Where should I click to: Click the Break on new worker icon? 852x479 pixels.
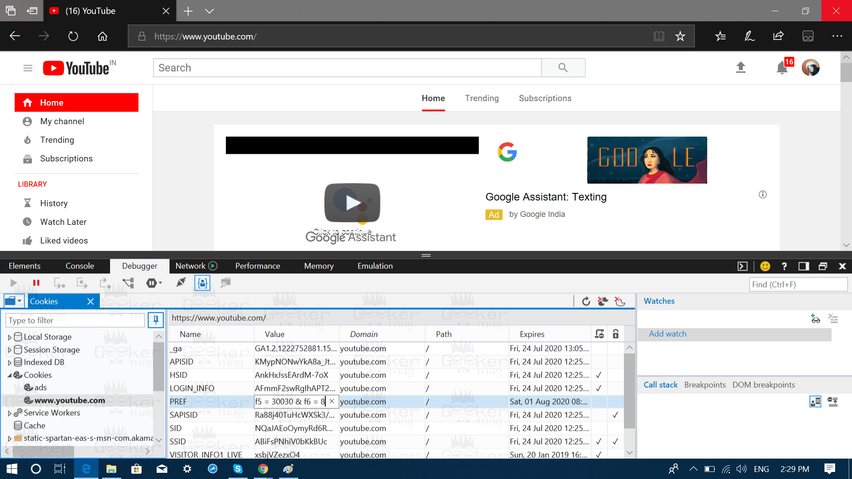click(x=128, y=283)
